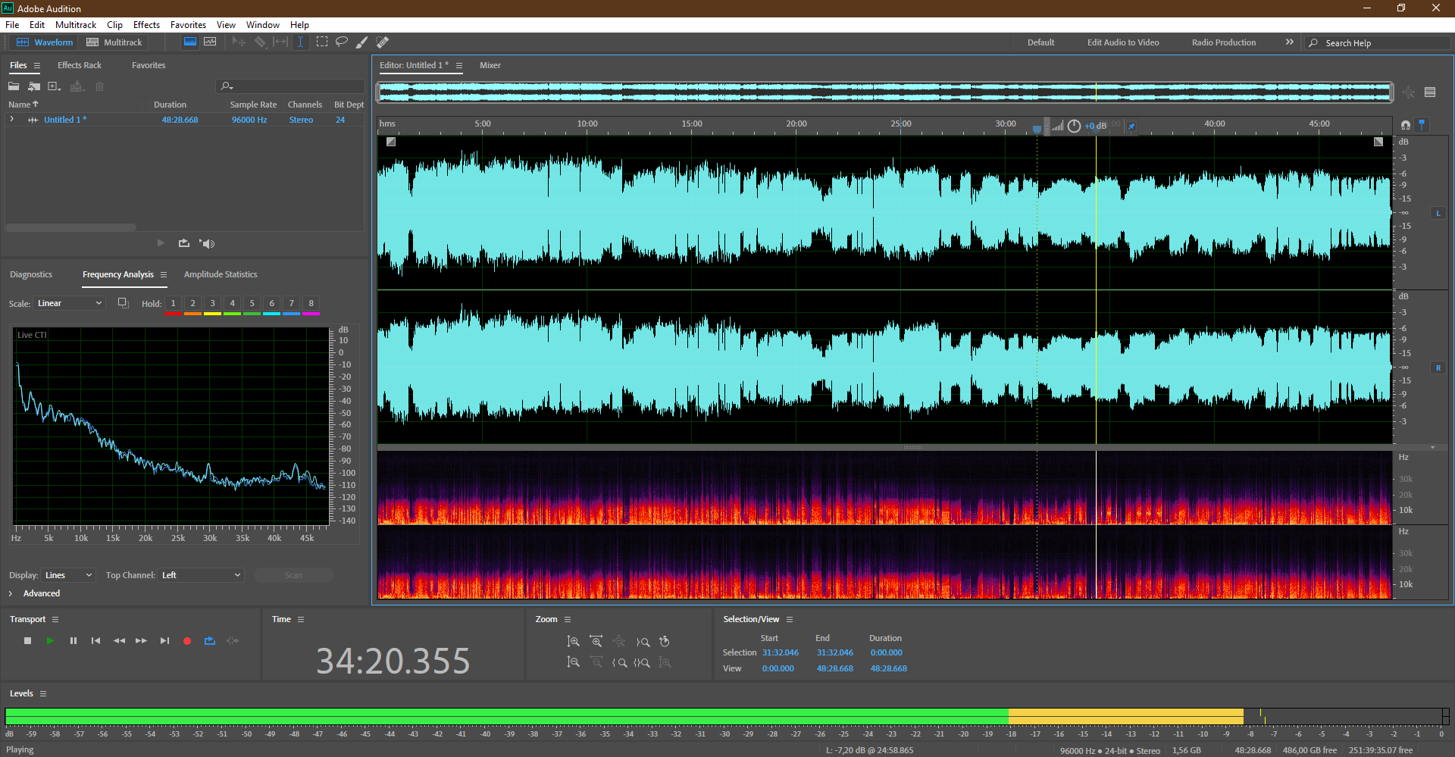Open the Frequency Analysis panel menu
The height and width of the screenshot is (757, 1455).
coord(164,275)
